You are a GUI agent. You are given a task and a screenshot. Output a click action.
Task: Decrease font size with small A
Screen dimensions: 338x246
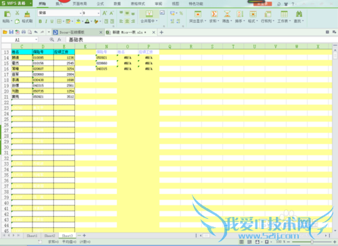pos(112,13)
